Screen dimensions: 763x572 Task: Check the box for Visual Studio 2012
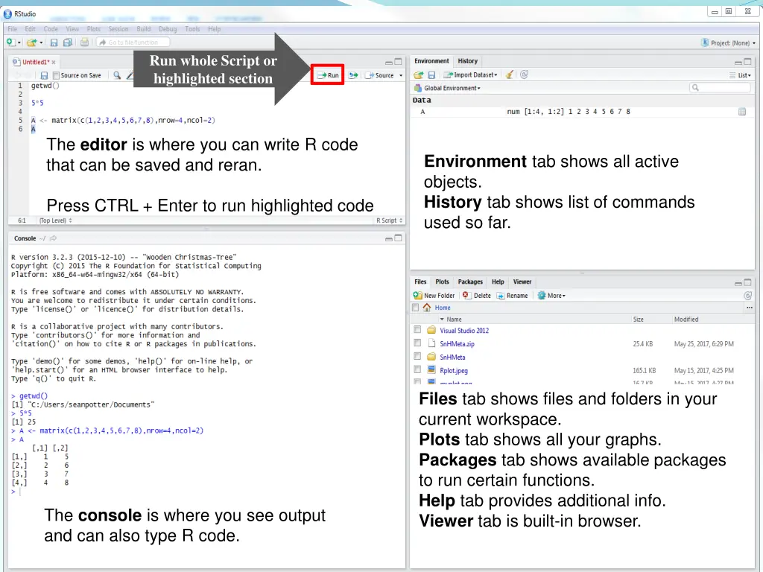pos(417,330)
